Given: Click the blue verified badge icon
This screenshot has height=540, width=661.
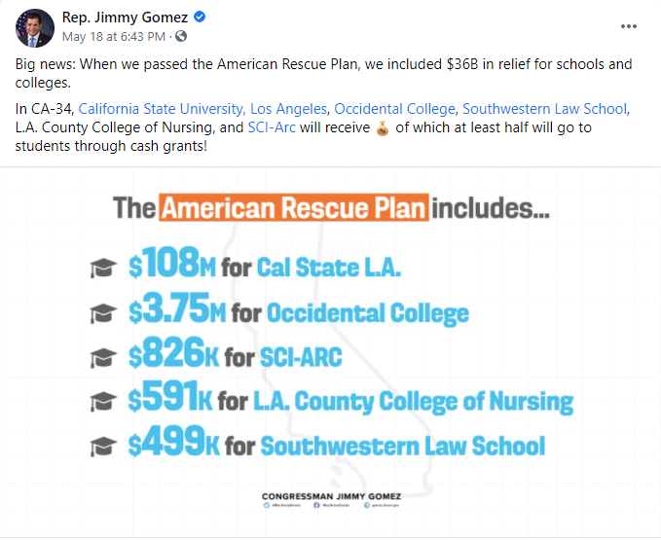Looking at the screenshot, I should pyautogui.click(x=199, y=18).
